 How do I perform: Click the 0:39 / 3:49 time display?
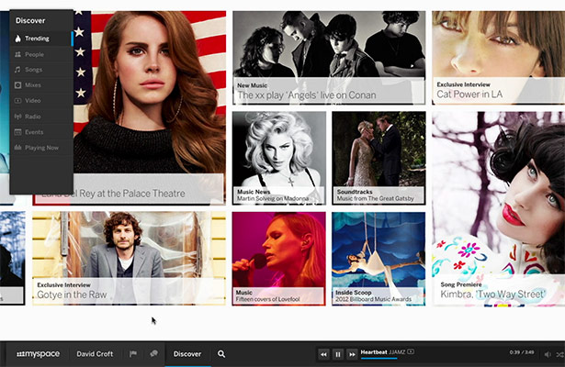click(x=522, y=352)
